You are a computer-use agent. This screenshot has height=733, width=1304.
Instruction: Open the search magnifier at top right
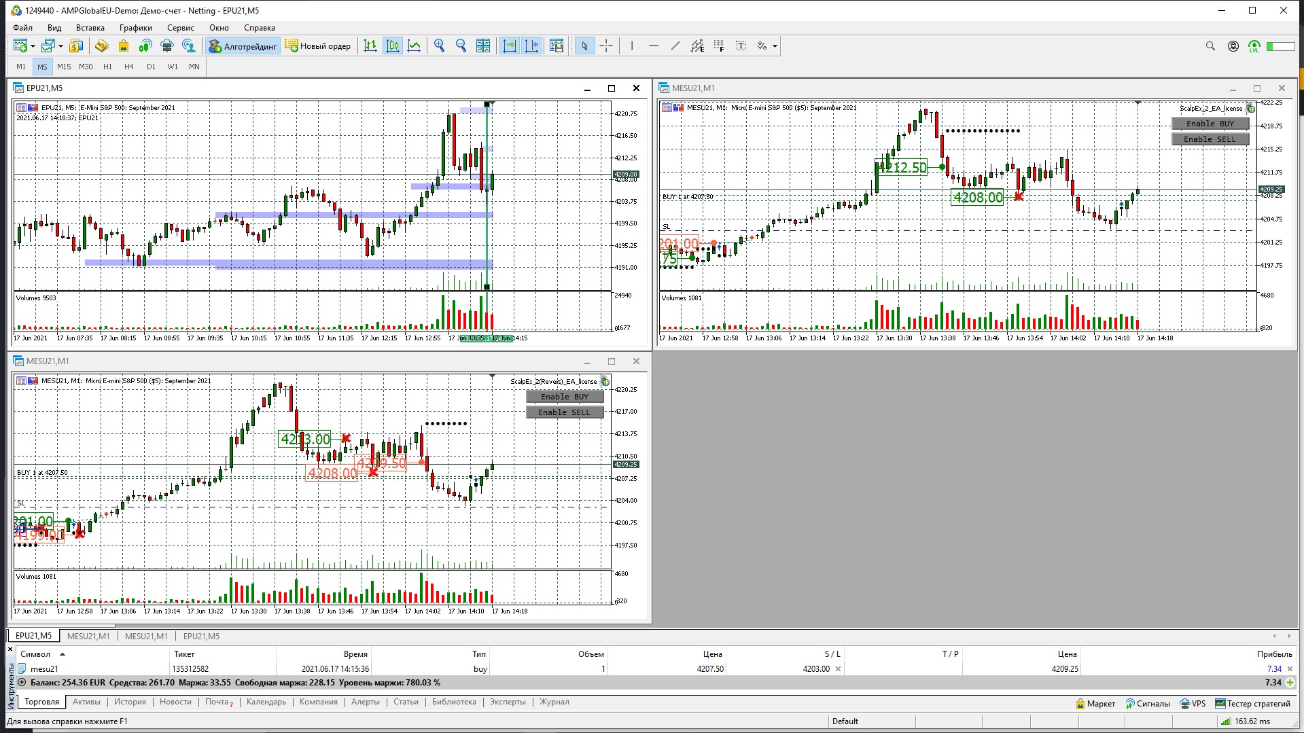tap(1210, 46)
